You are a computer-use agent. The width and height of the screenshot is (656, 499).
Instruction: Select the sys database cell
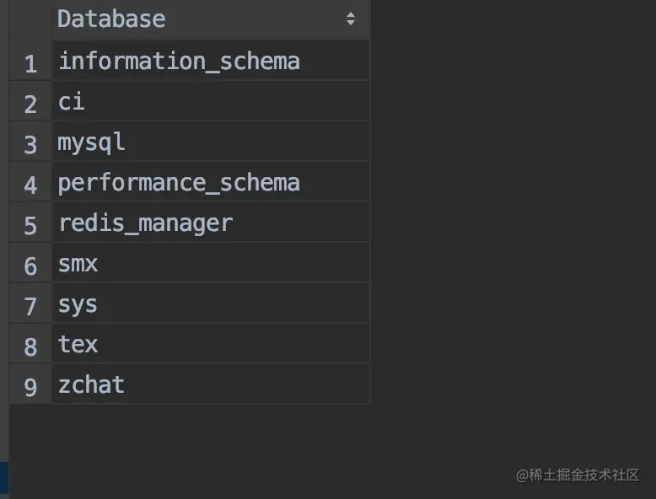(78, 303)
